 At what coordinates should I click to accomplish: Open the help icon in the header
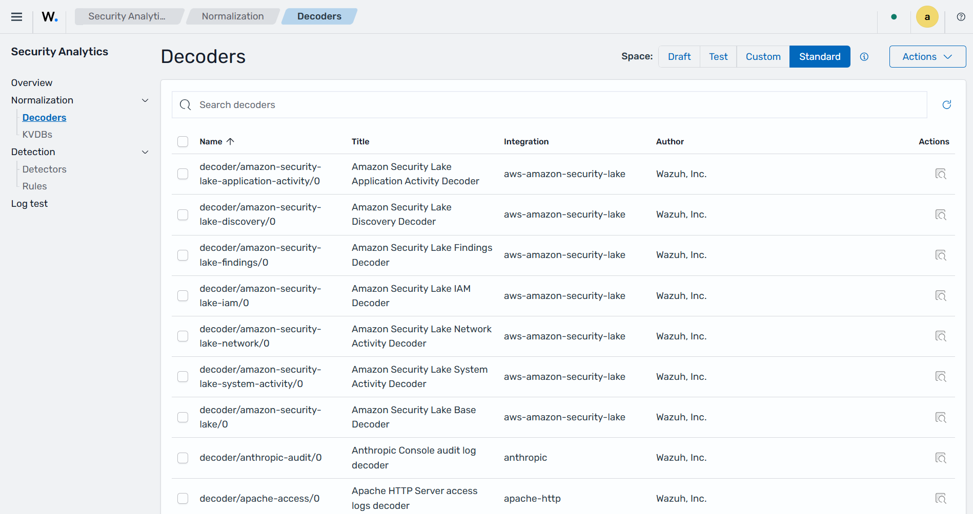click(961, 17)
